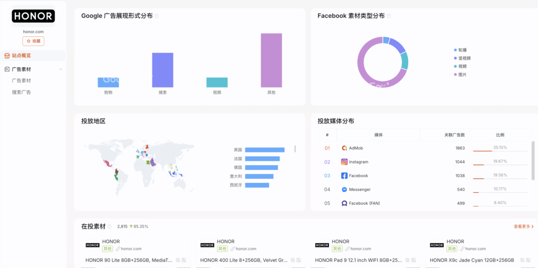Click the 投放媒体分布 table scrollbar
Viewport: 538px width, 268px height.
533,160
